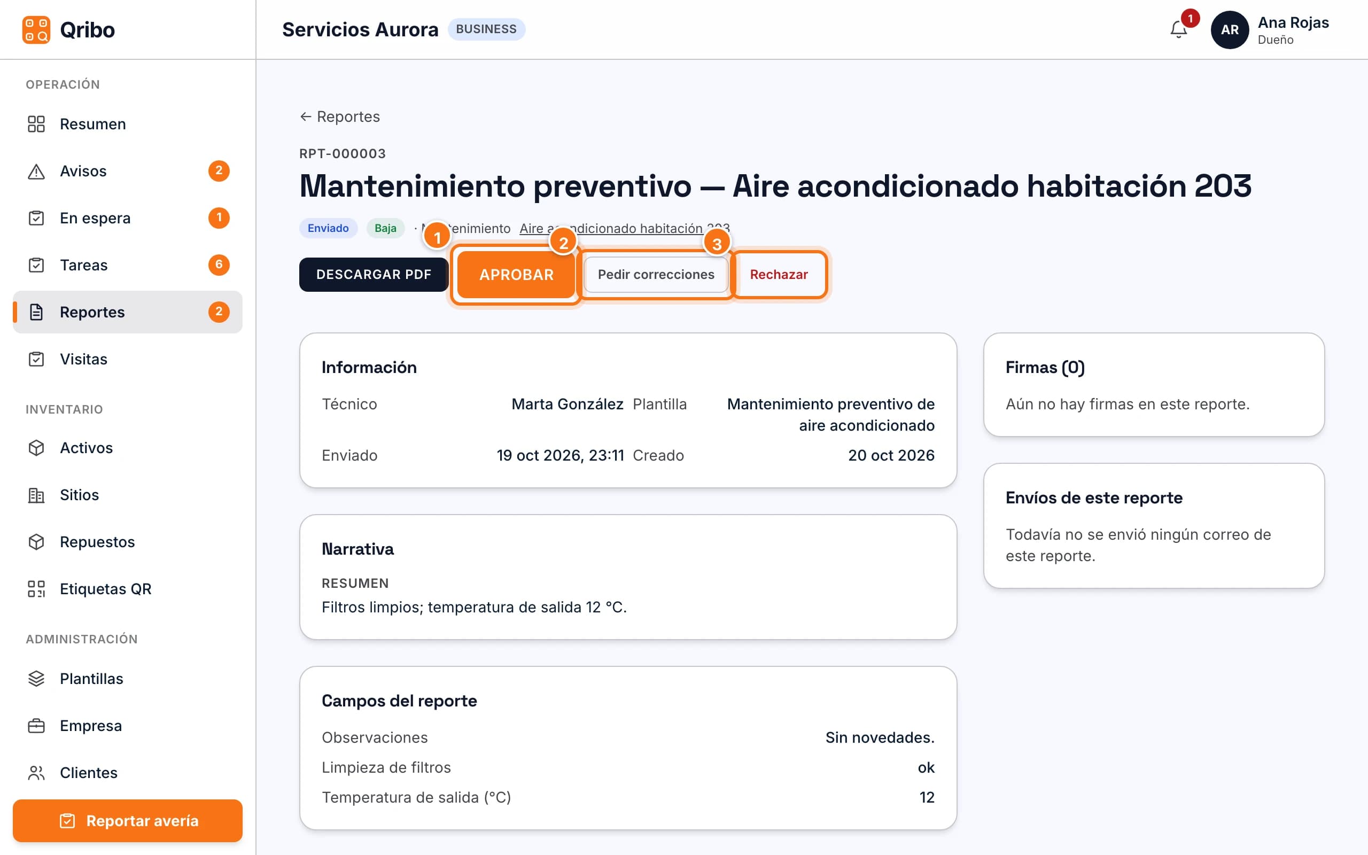1368x855 pixels.
Task: Click the Visitas clipboard icon
Action: point(36,359)
